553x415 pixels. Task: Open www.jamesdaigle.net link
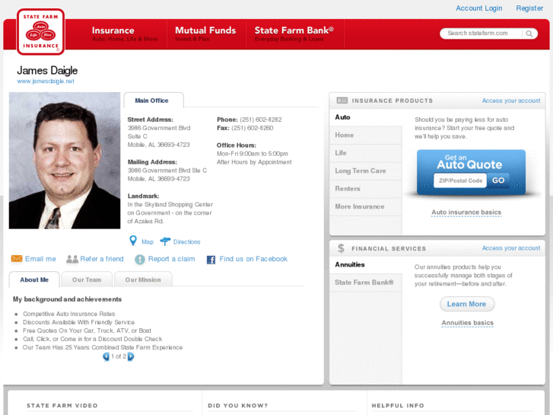(46, 81)
